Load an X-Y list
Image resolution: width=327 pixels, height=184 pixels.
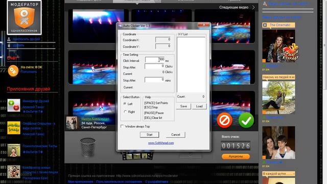[x=199, y=106]
